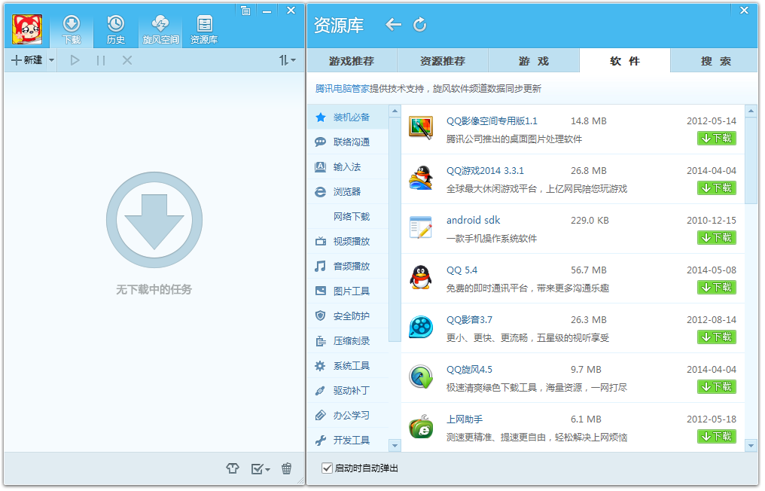Switch to the 搜索 tab
The height and width of the screenshot is (491, 765).
715,61
